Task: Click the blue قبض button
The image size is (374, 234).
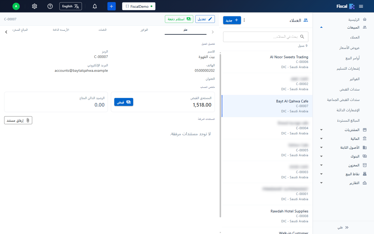Action: (x=124, y=102)
